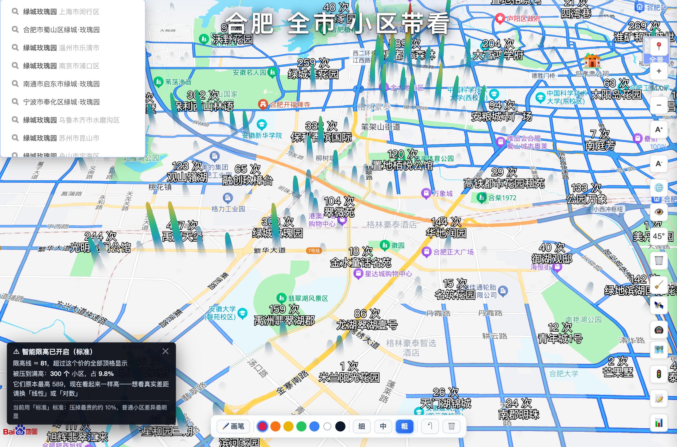
Task: Click the 龙湖翠湖壹号 community label
Action: 367,325
